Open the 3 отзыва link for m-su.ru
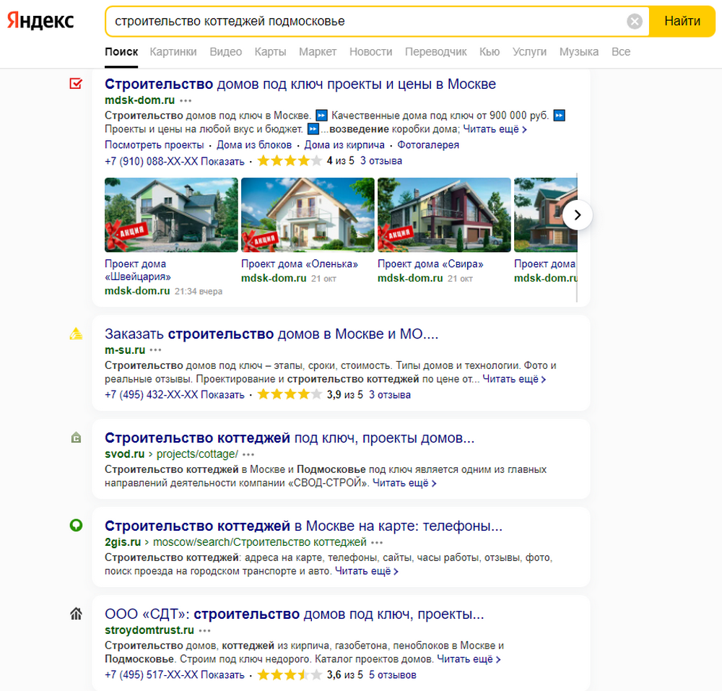The height and width of the screenshot is (691, 722). click(390, 394)
